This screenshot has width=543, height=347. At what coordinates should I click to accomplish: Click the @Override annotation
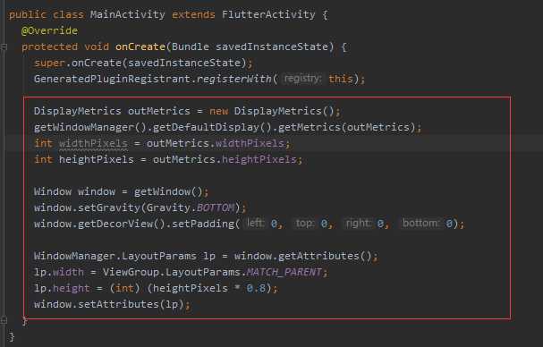[x=49, y=30]
